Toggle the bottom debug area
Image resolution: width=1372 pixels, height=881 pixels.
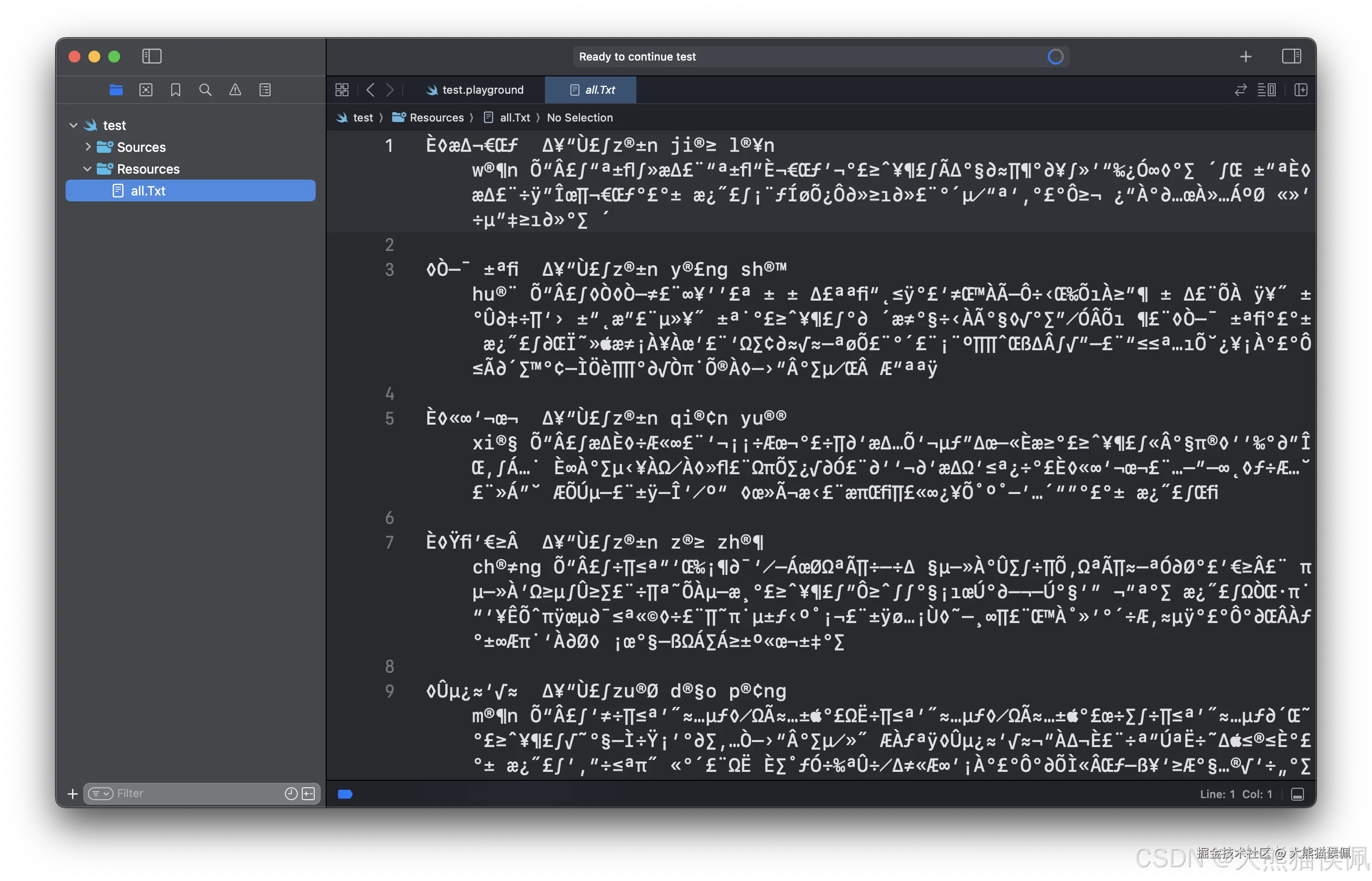click(x=1298, y=794)
